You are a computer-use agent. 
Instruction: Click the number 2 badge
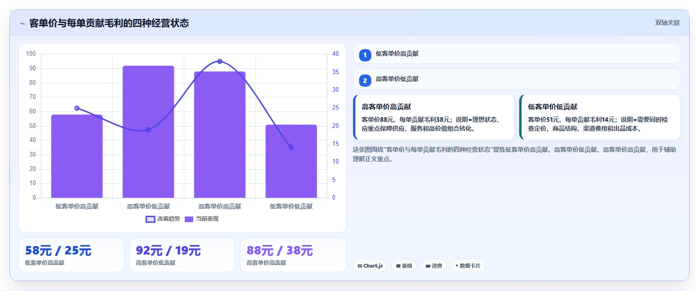[x=365, y=81]
